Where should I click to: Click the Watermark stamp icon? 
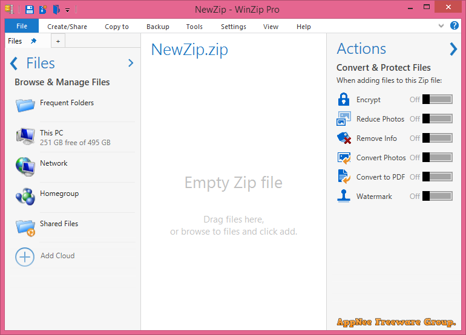[344, 196]
